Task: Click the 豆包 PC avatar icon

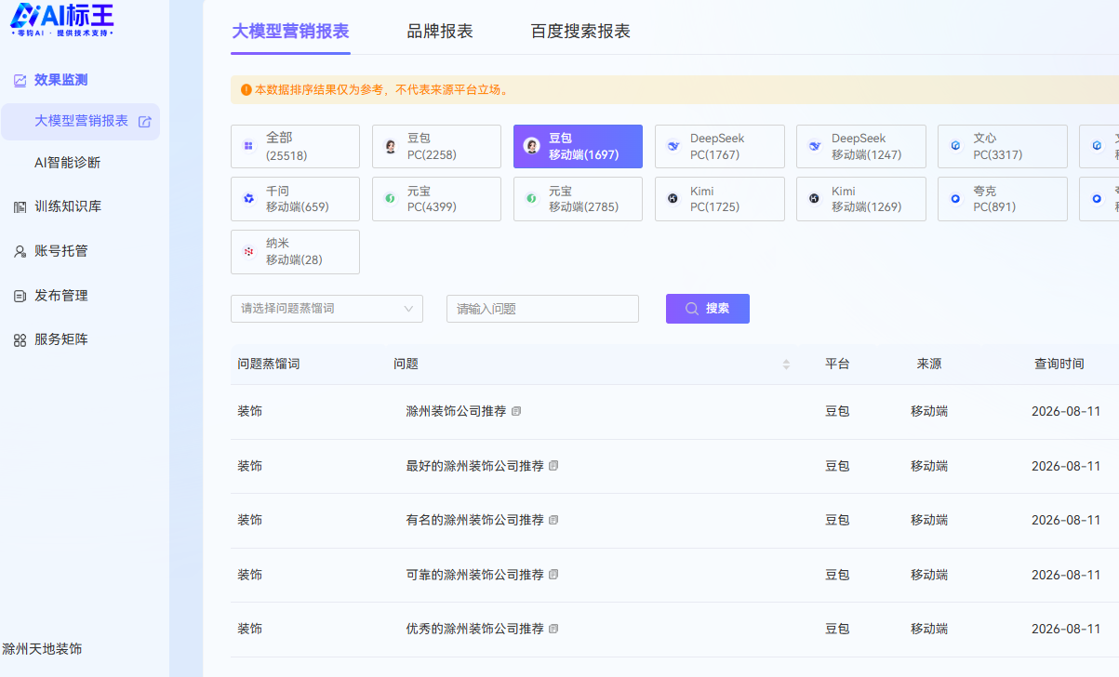Action: (391, 147)
